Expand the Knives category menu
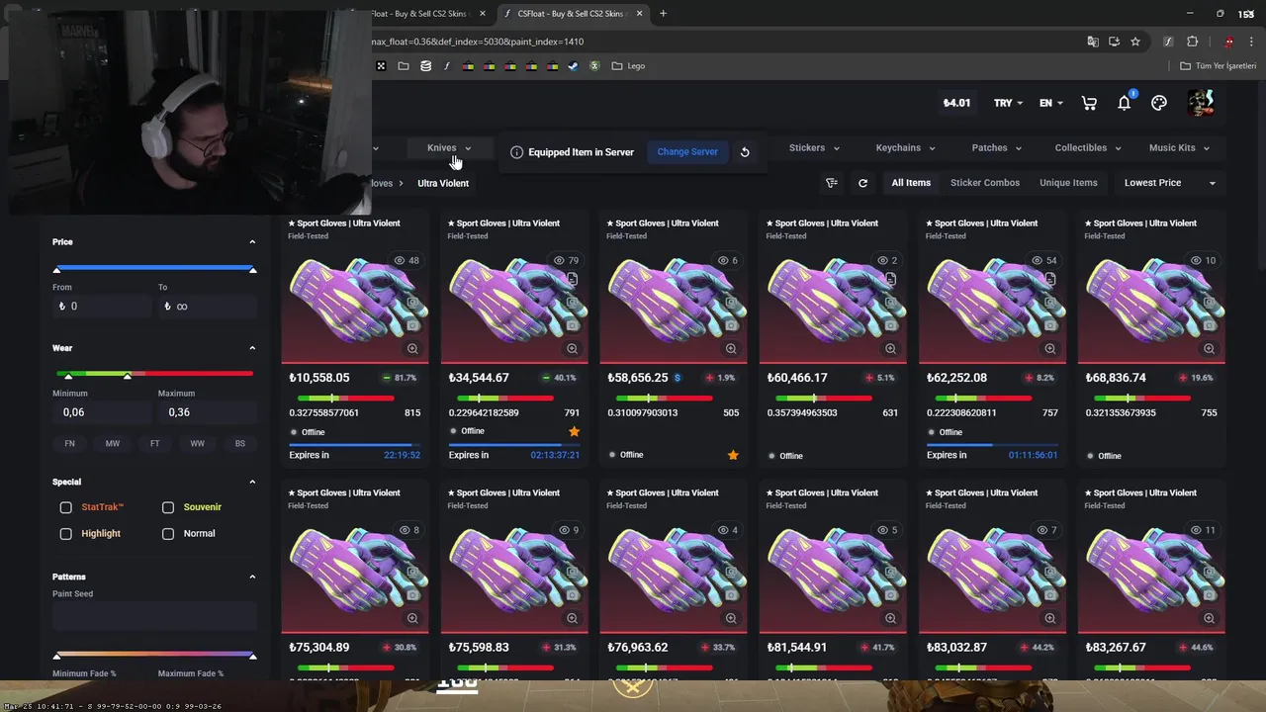The width and height of the screenshot is (1266, 712). (x=449, y=148)
